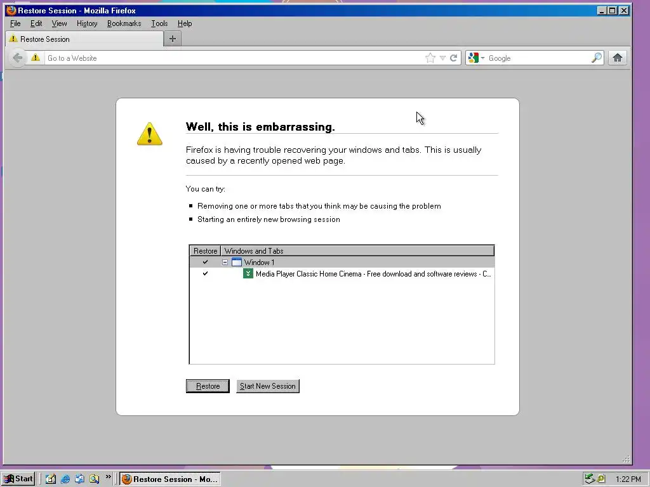Click the Firefox logo in title bar

click(x=11, y=10)
